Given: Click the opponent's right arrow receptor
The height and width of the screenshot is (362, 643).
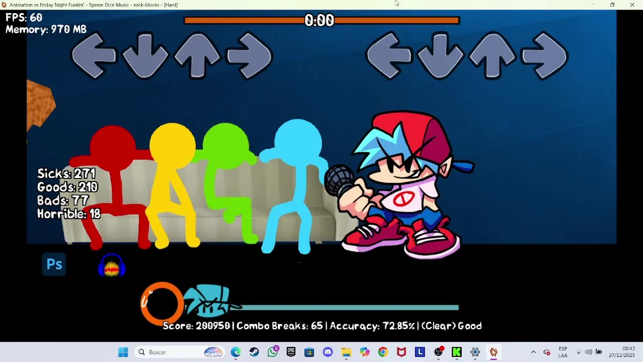Looking at the screenshot, I should pos(250,56).
